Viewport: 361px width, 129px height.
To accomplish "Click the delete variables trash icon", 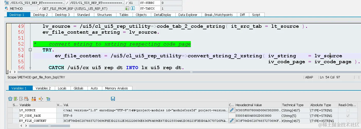I will pos(10,99).
